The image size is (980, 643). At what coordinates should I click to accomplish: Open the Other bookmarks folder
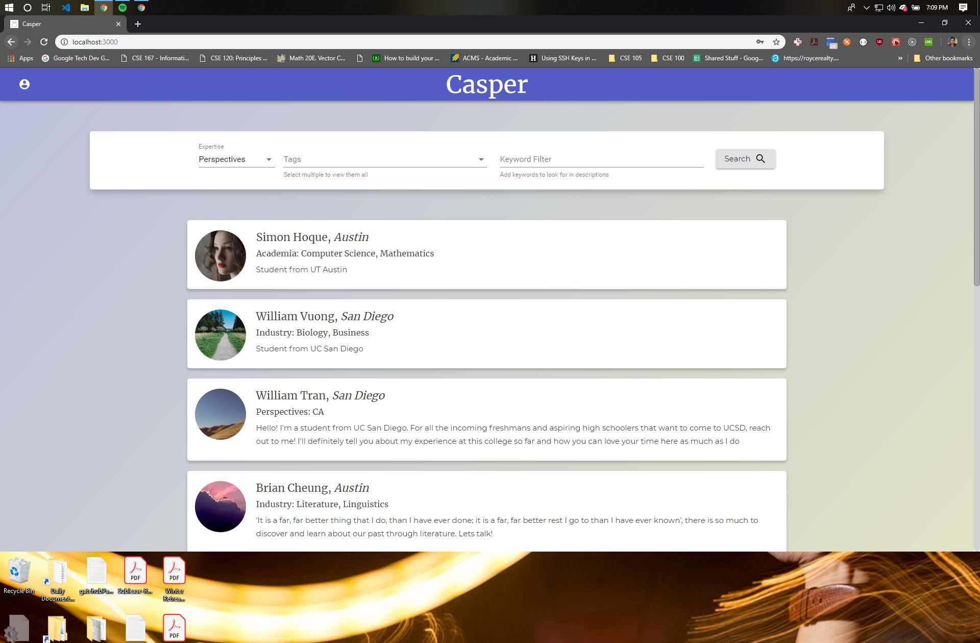pos(943,58)
